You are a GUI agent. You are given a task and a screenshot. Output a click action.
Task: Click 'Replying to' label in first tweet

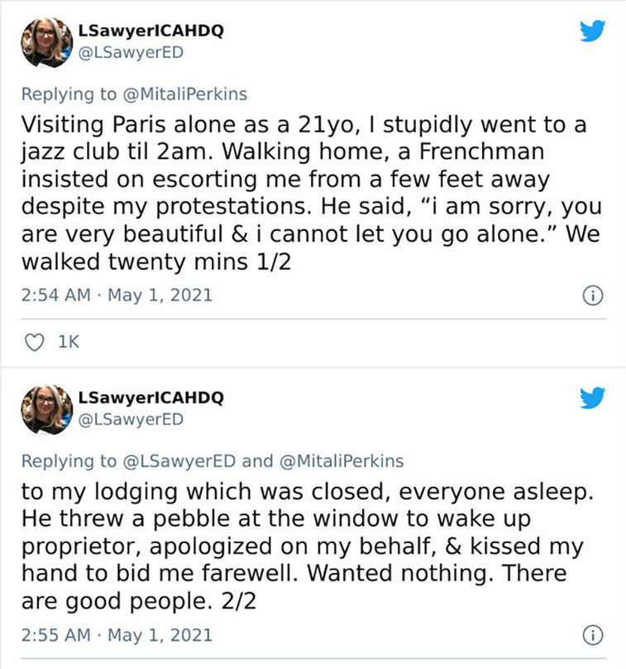[x=69, y=94]
